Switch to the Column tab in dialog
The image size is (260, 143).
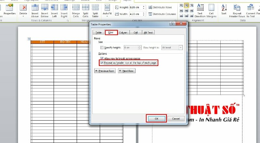click(123, 32)
